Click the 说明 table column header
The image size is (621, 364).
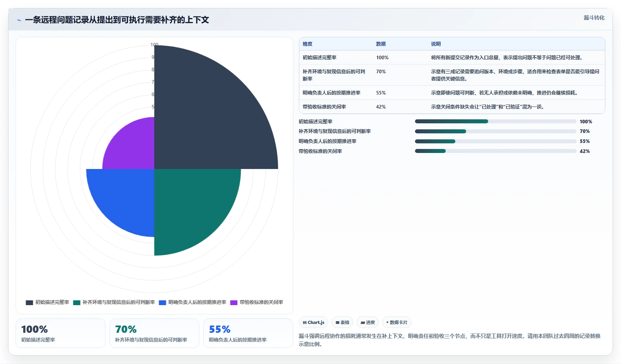(436, 44)
